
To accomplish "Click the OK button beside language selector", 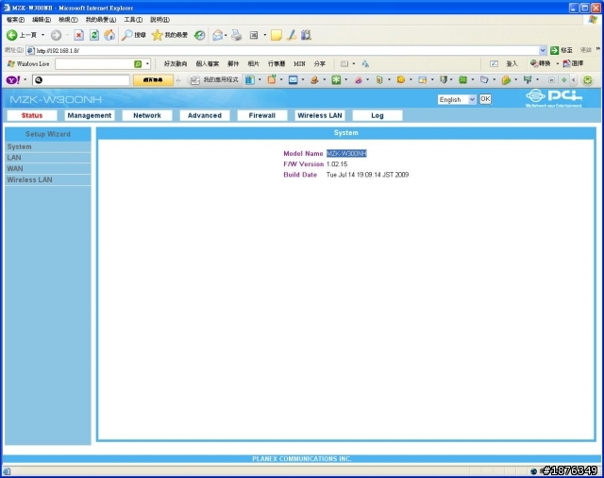I will [x=485, y=99].
